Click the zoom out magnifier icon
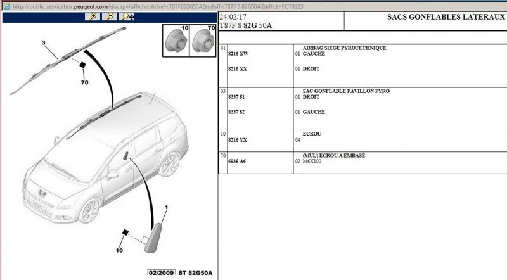Image resolution: width=507 pixels, height=280 pixels. (110, 16)
